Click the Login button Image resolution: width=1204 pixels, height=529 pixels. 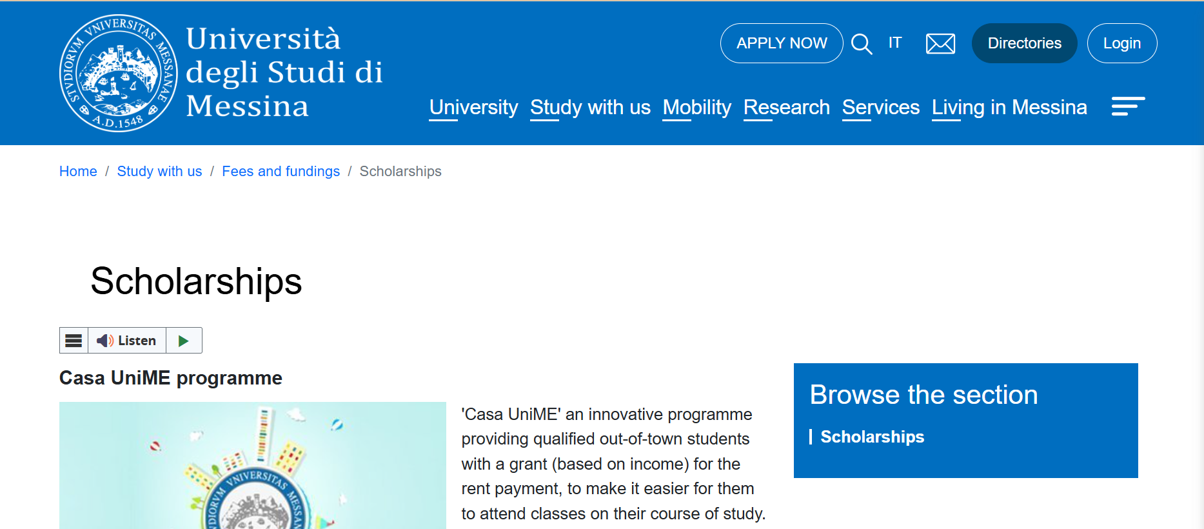coord(1122,43)
